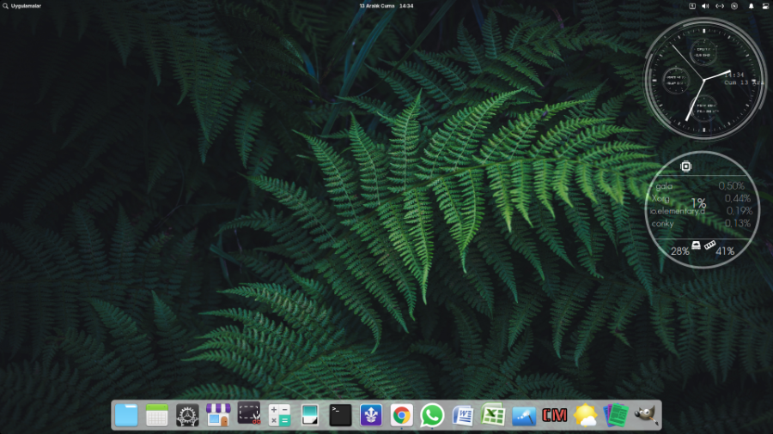Launch AppCenter storefront icon
This screenshot has height=434, width=773.
click(x=218, y=415)
